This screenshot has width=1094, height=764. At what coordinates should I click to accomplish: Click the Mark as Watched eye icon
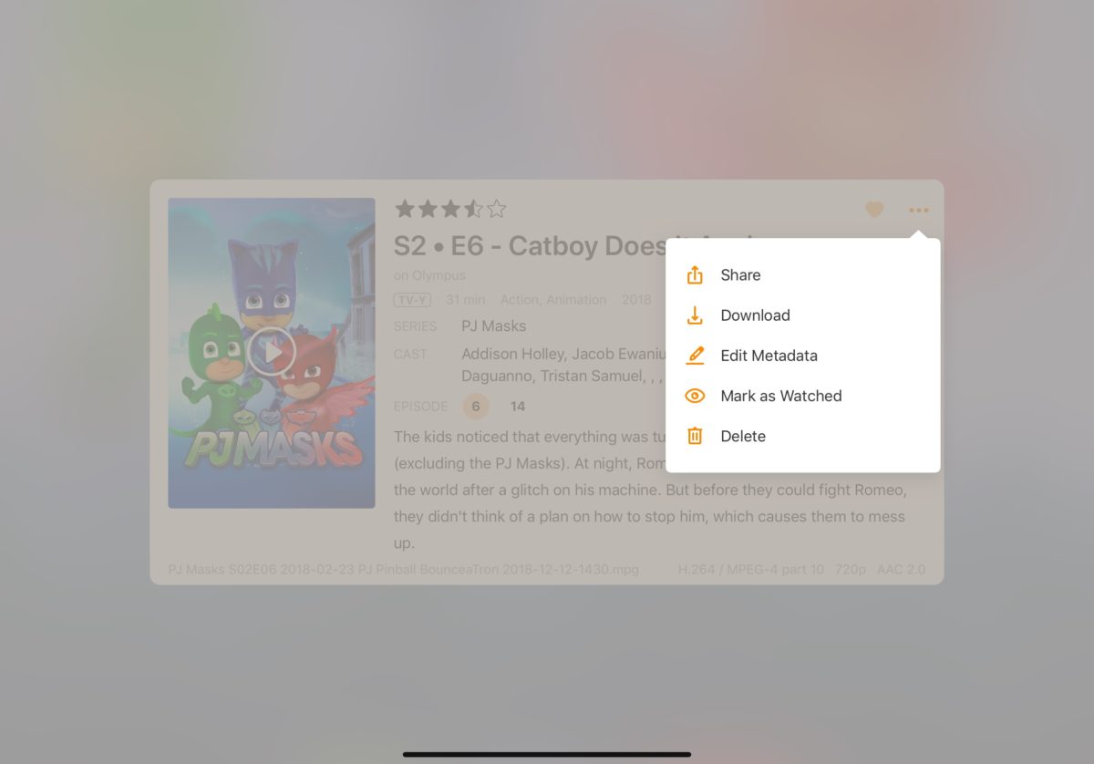coord(695,396)
